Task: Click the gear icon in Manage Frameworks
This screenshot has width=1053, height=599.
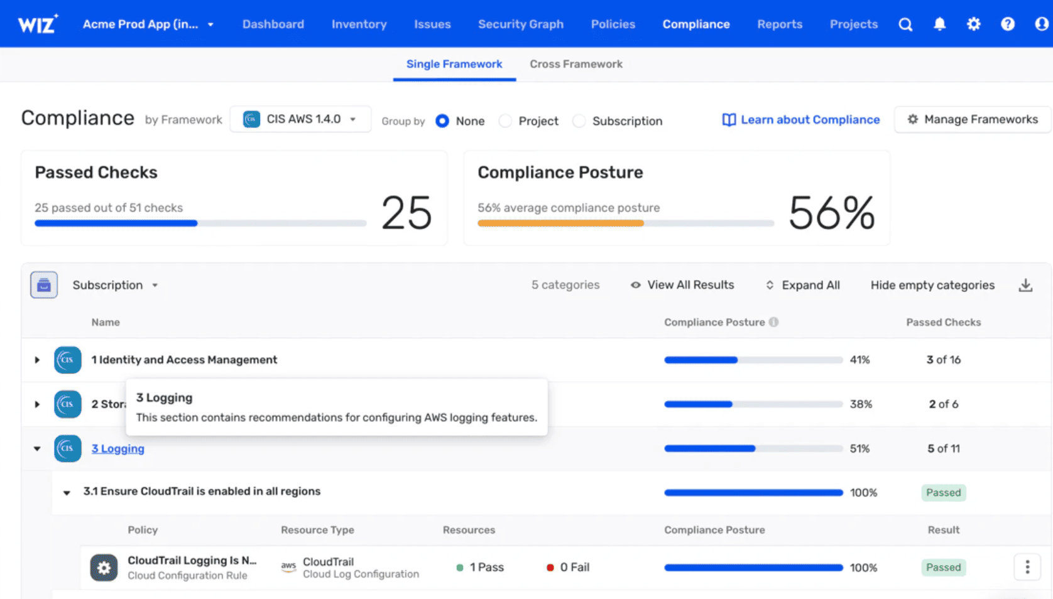Action: click(912, 119)
